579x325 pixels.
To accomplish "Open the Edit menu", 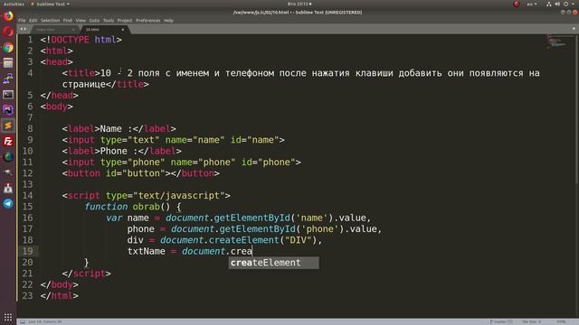I will tap(33, 20).
